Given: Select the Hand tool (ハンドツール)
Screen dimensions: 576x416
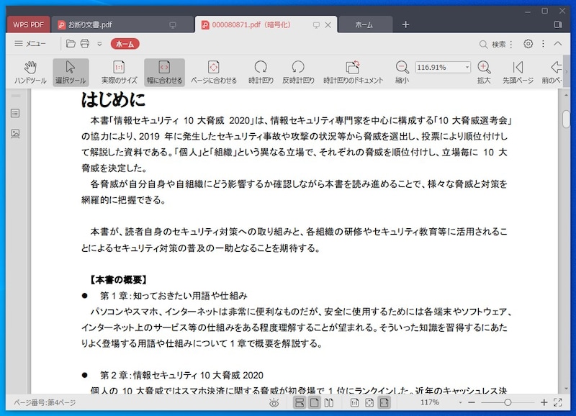Looking at the screenshot, I should [x=30, y=72].
